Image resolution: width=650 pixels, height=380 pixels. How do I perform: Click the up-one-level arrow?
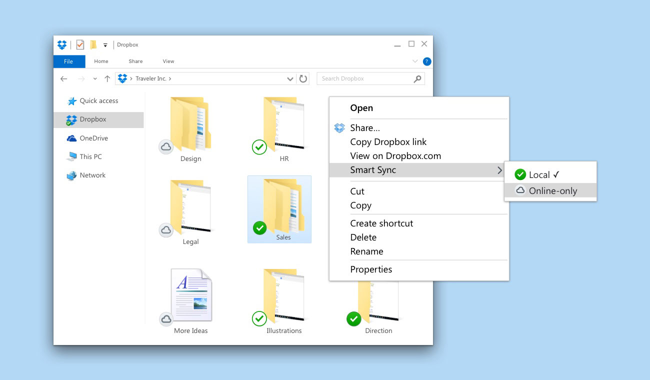[x=107, y=78]
